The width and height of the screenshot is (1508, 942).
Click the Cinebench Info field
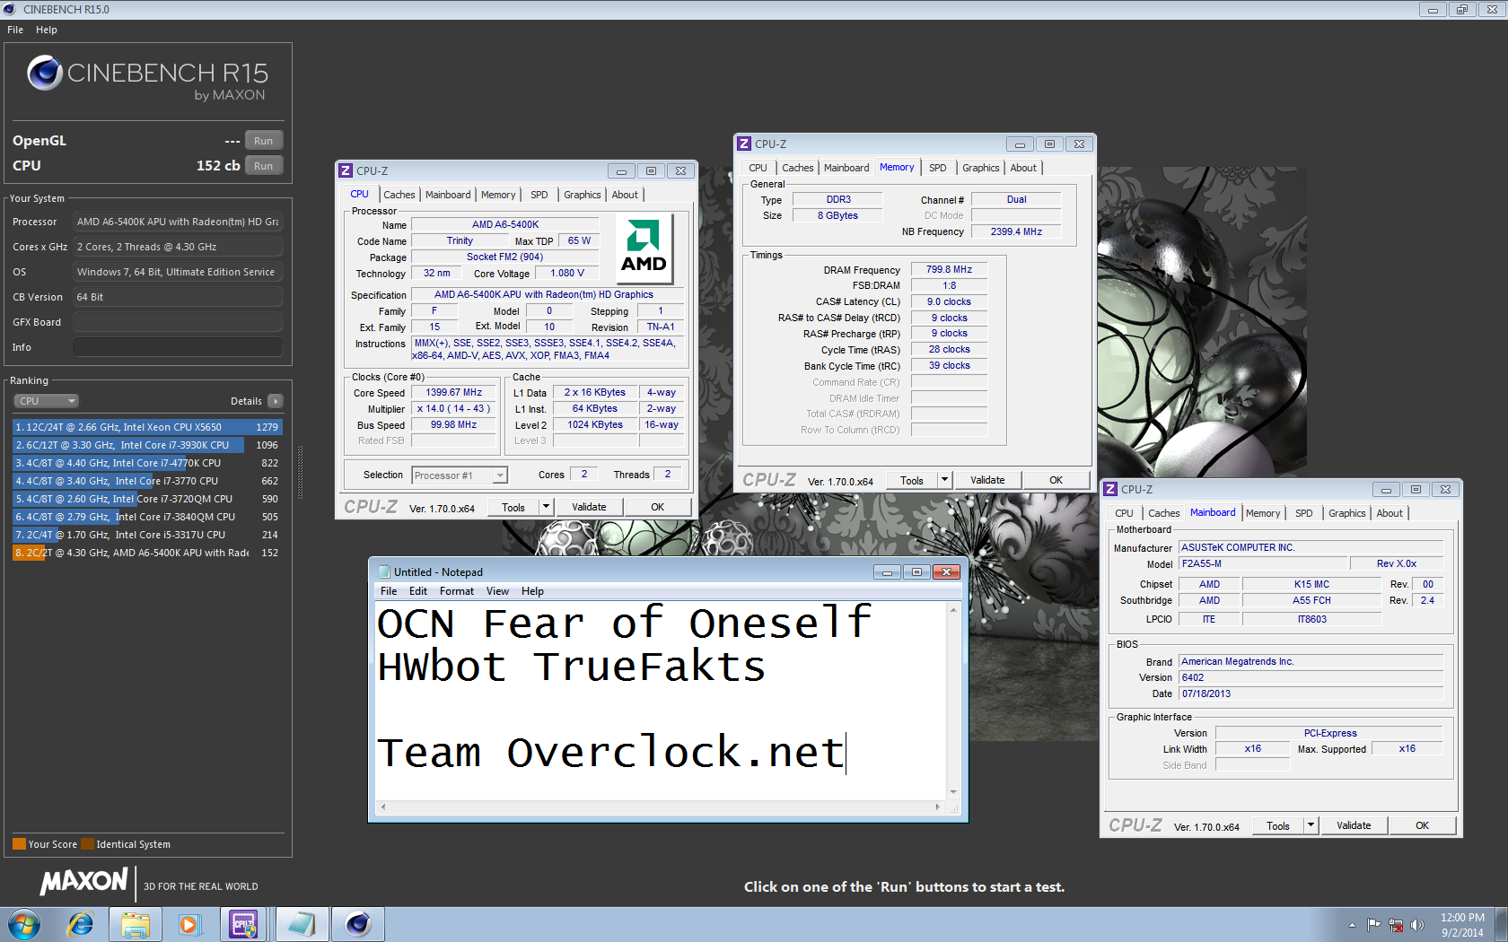coord(178,347)
